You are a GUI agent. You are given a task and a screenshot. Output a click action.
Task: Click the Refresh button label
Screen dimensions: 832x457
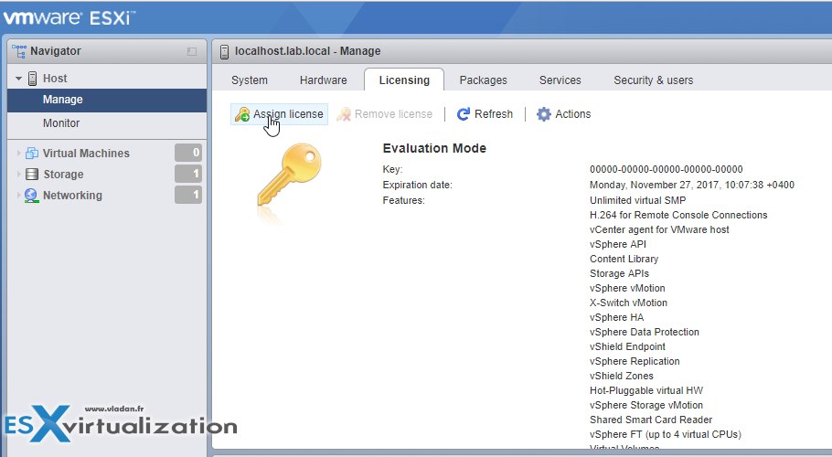pos(494,114)
